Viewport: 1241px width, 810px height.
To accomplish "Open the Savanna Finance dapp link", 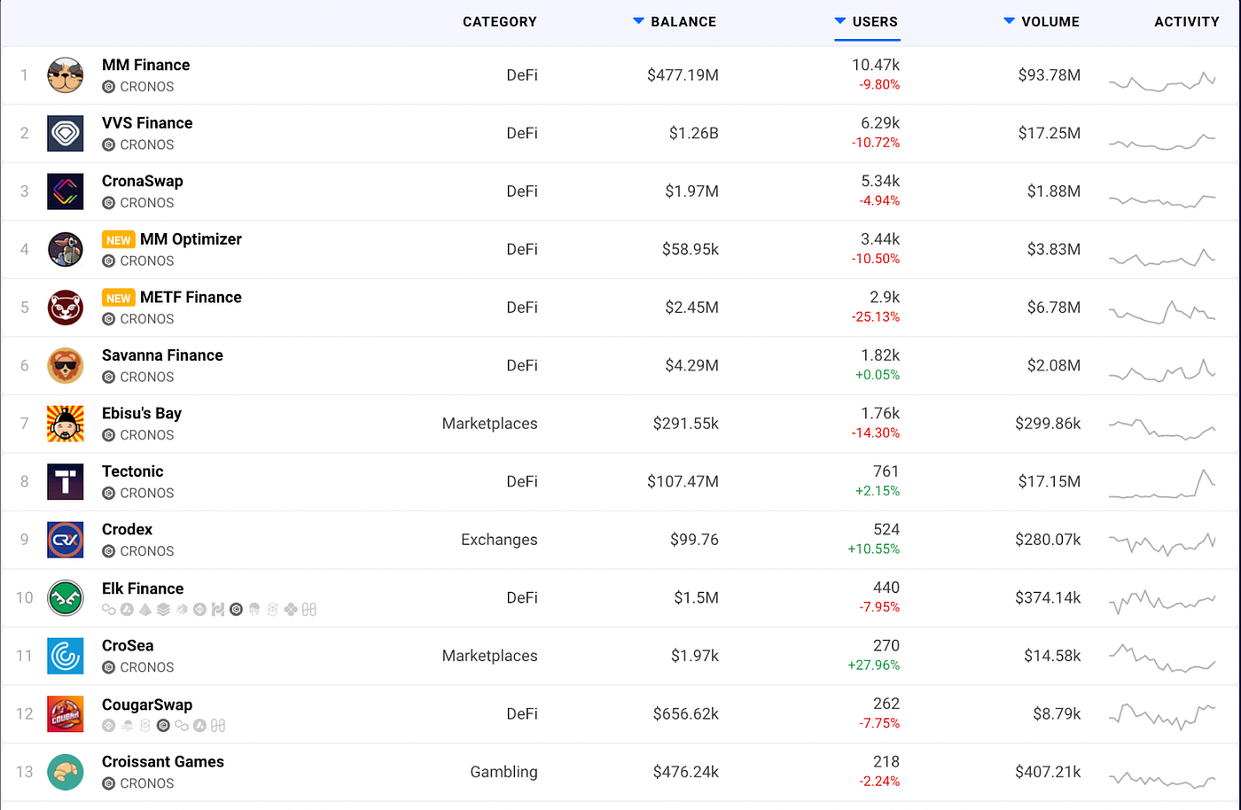I will click(162, 355).
